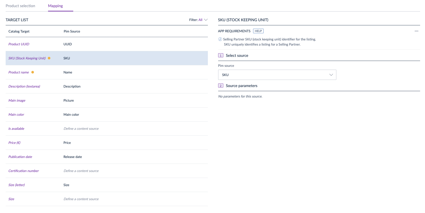
Task: Click the step 1 Select source icon
Action: (220, 55)
